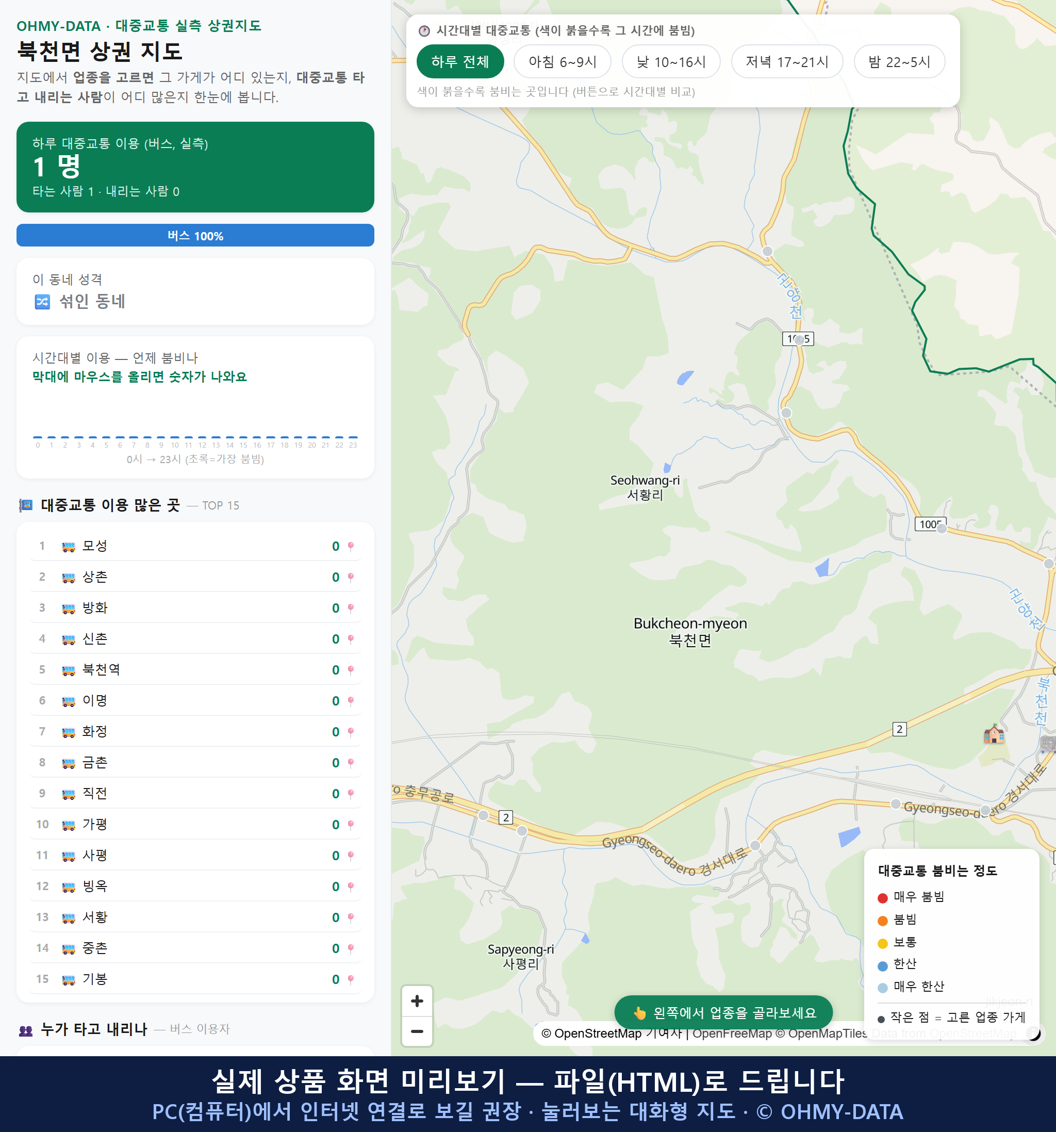Click the Bukcheon-myeon 북천면 map label
The image size is (1056, 1132).
(690, 631)
